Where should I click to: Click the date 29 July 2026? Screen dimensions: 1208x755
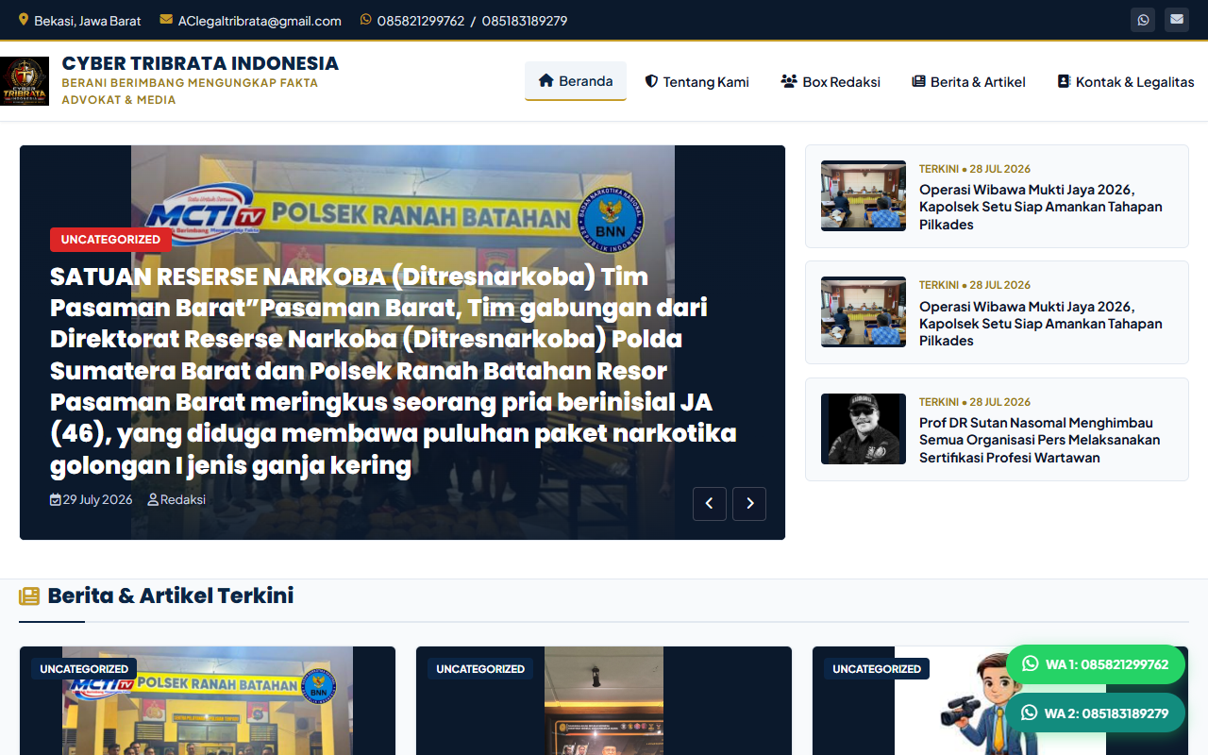pos(97,500)
